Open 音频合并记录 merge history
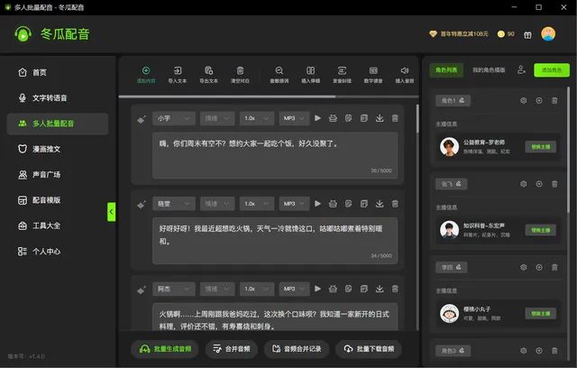This screenshot has width=577, height=368. [297, 349]
